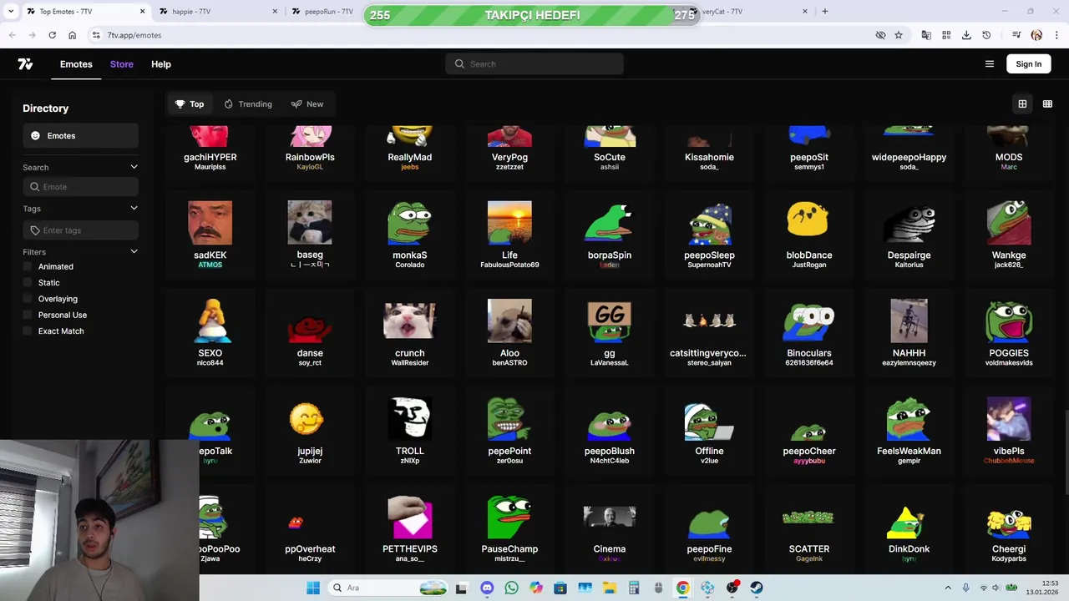Image resolution: width=1069 pixels, height=601 pixels.
Task: Bookmark this page with the star icon
Action: click(x=899, y=35)
